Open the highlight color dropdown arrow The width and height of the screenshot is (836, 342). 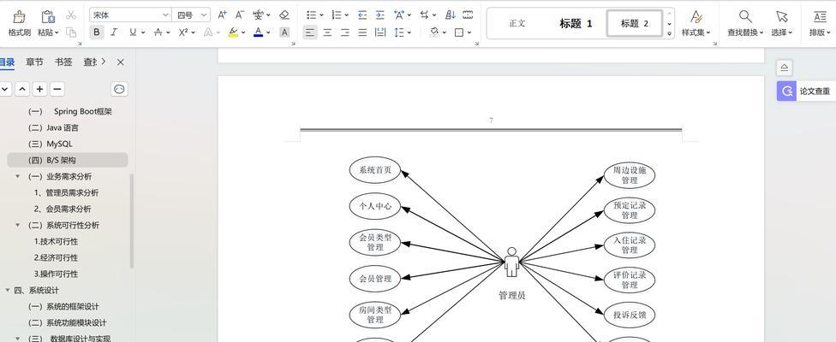pyautogui.click(x=243, y=32)
